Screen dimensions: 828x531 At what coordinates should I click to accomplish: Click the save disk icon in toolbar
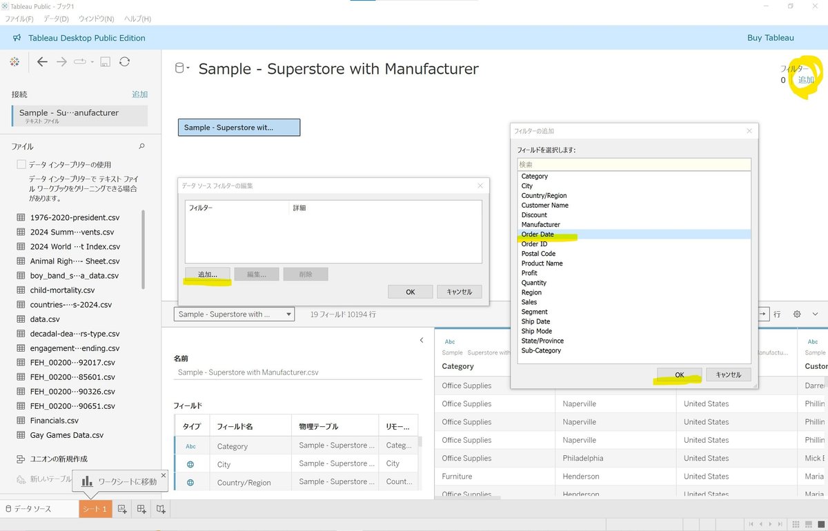tap(105, 62)
